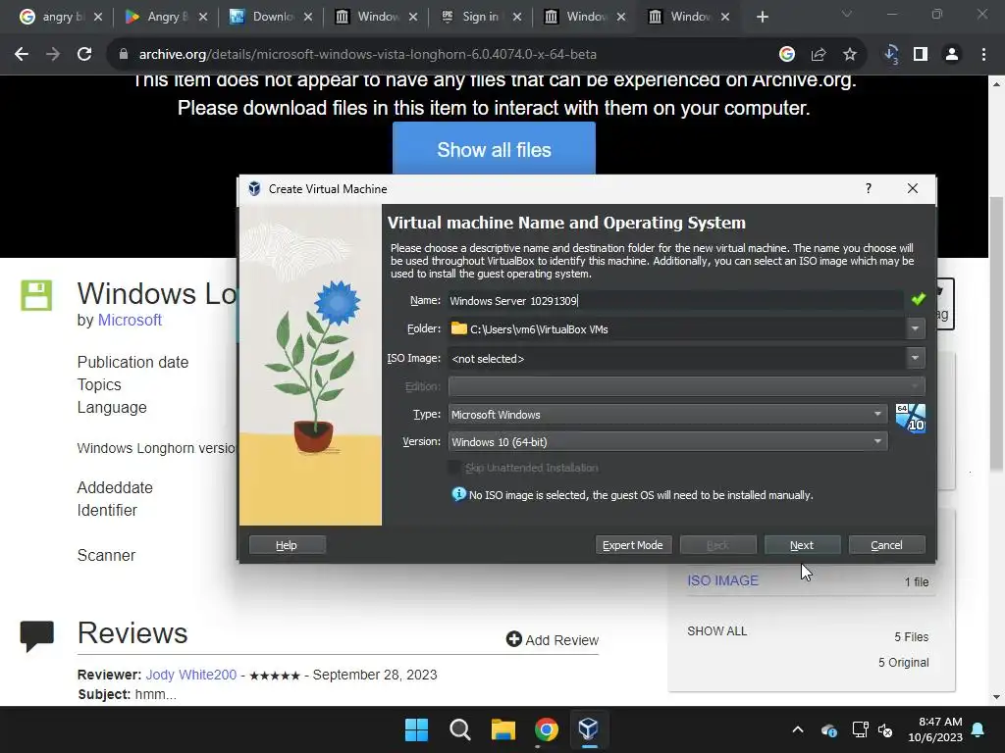Click the Reviews speech bubble icon

coord(36,635)
